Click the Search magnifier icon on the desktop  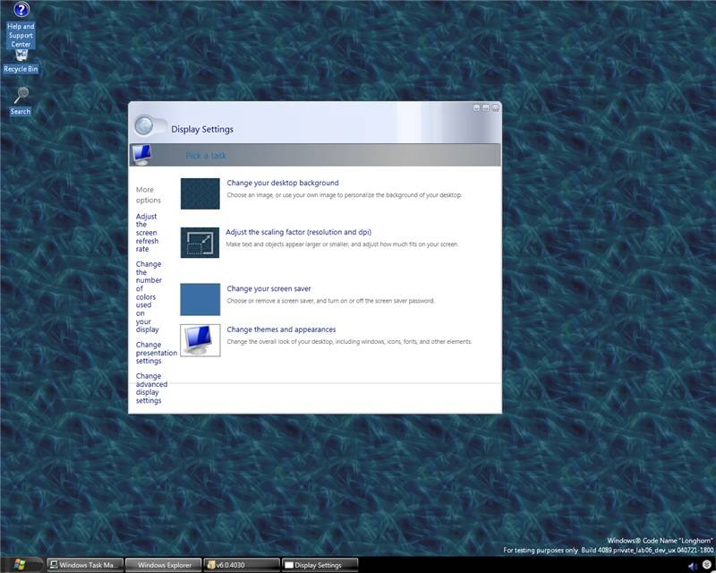pos(19,96)
